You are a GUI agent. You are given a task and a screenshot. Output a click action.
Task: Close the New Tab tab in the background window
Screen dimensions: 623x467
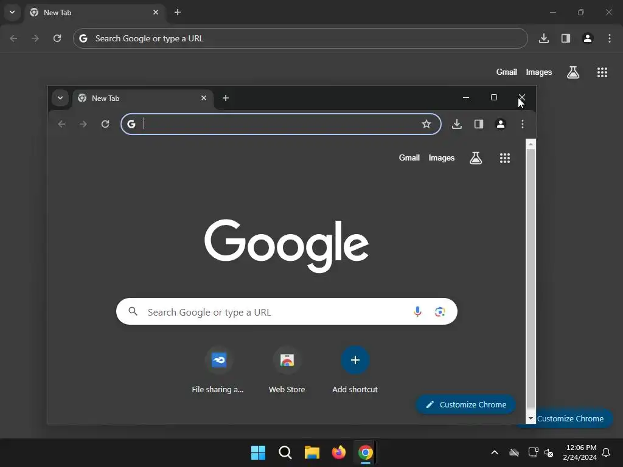(156, 12)
